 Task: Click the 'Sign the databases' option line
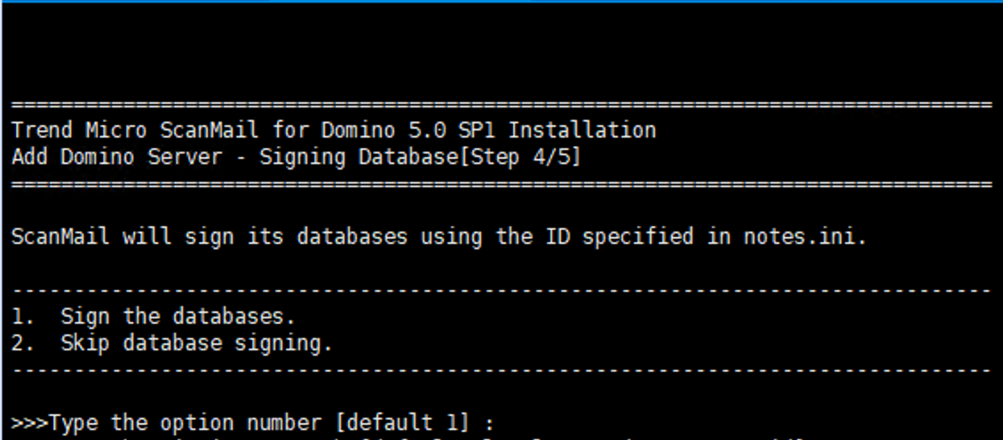(178, 317)
